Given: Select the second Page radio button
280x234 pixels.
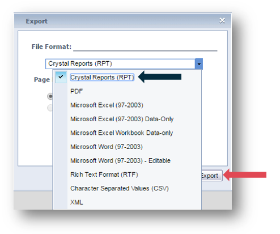Looking at the screenshot, I should click(x=50, y=108).
